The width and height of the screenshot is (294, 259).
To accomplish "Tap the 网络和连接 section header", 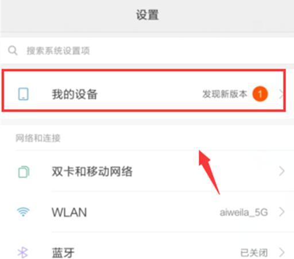I will (38, 138).
